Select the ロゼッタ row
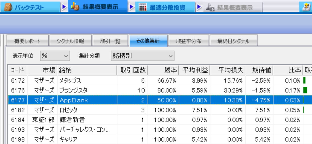This screenshot has height=144, width=312. point(160,110)
